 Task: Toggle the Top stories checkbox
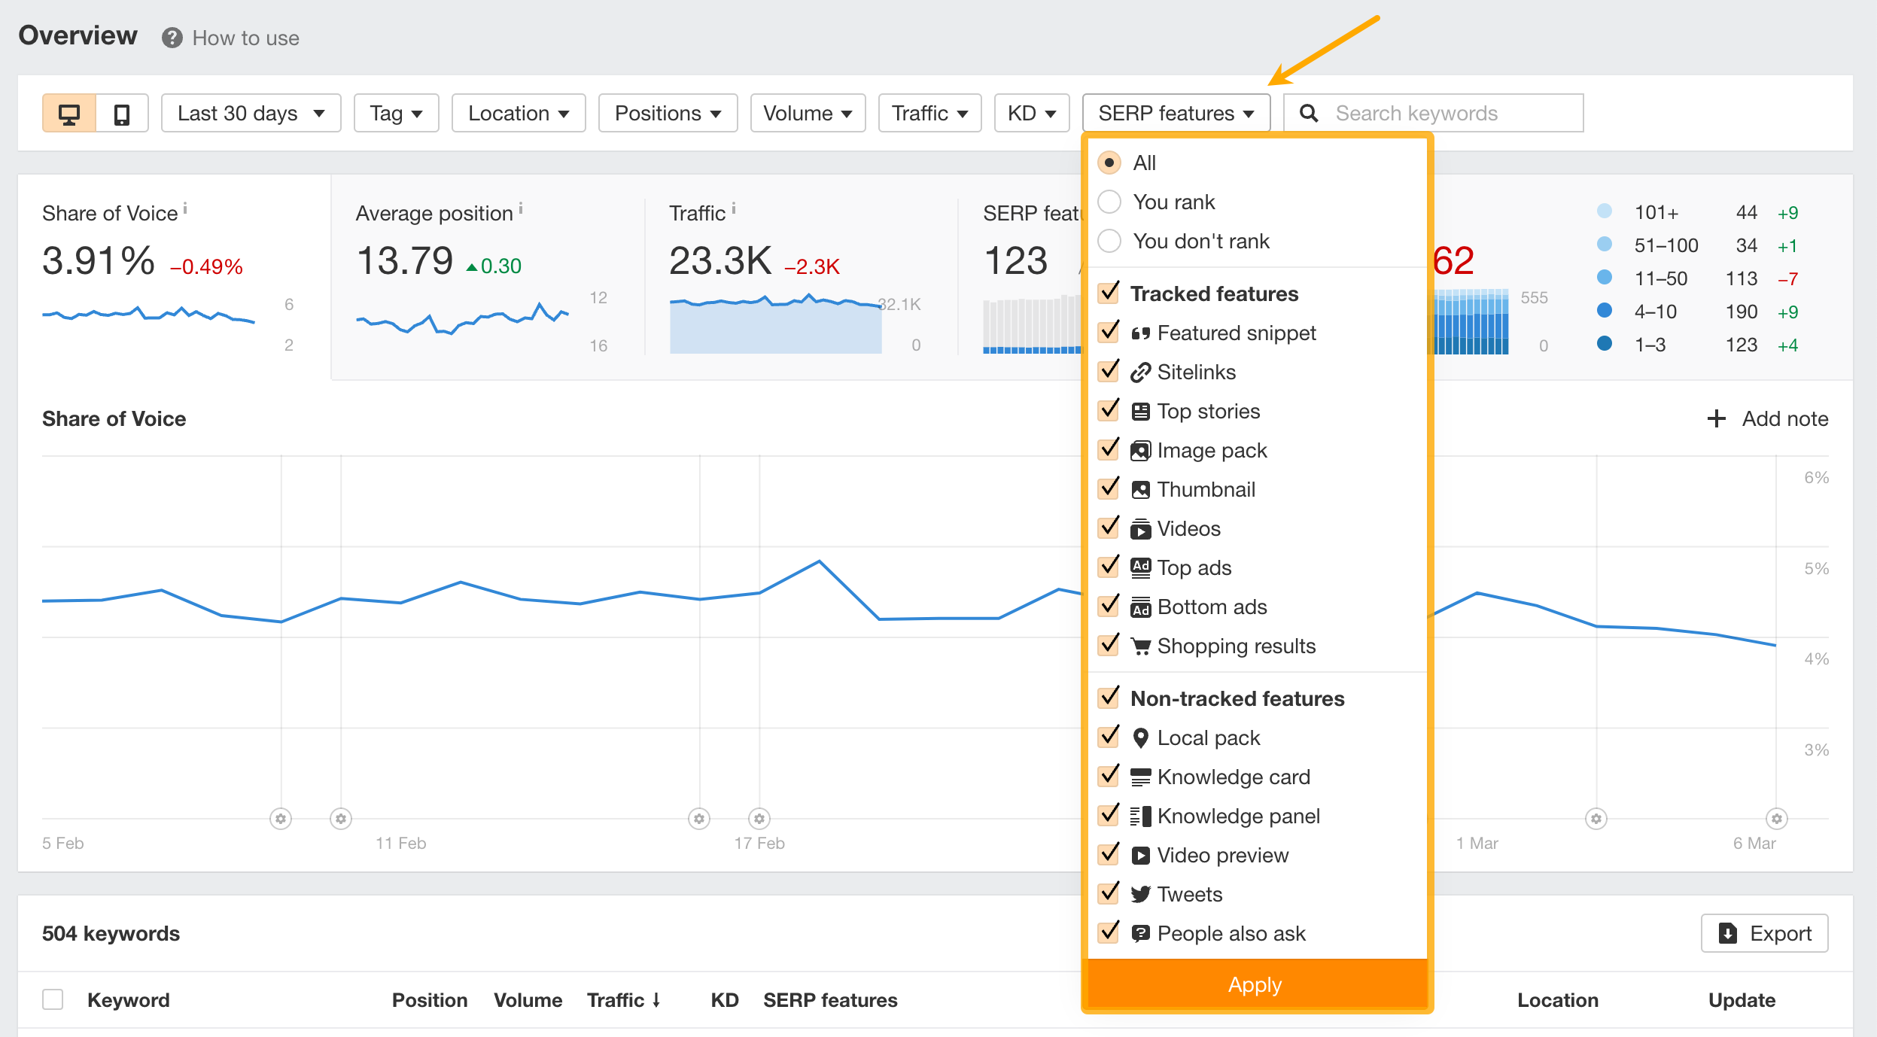click(1109, 410)
